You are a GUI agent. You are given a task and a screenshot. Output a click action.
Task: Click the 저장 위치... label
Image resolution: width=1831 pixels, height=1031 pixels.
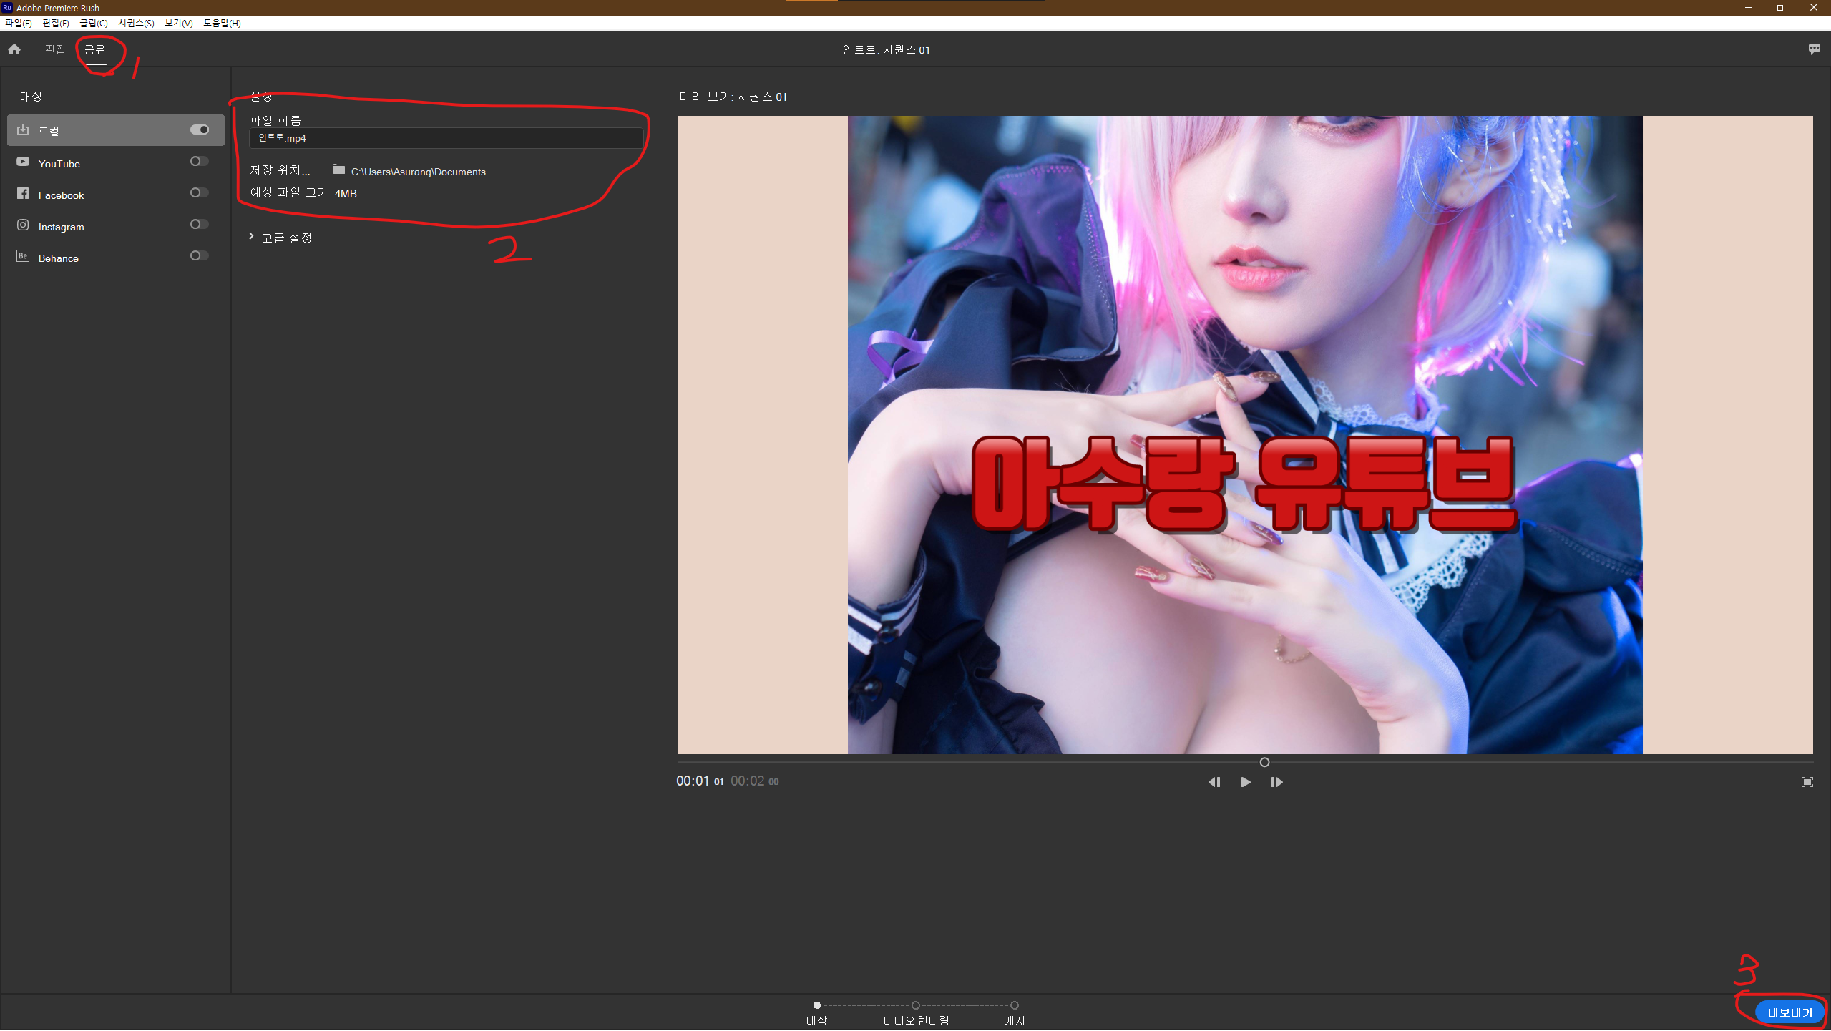pyautogui.click(x=280, y=170)
